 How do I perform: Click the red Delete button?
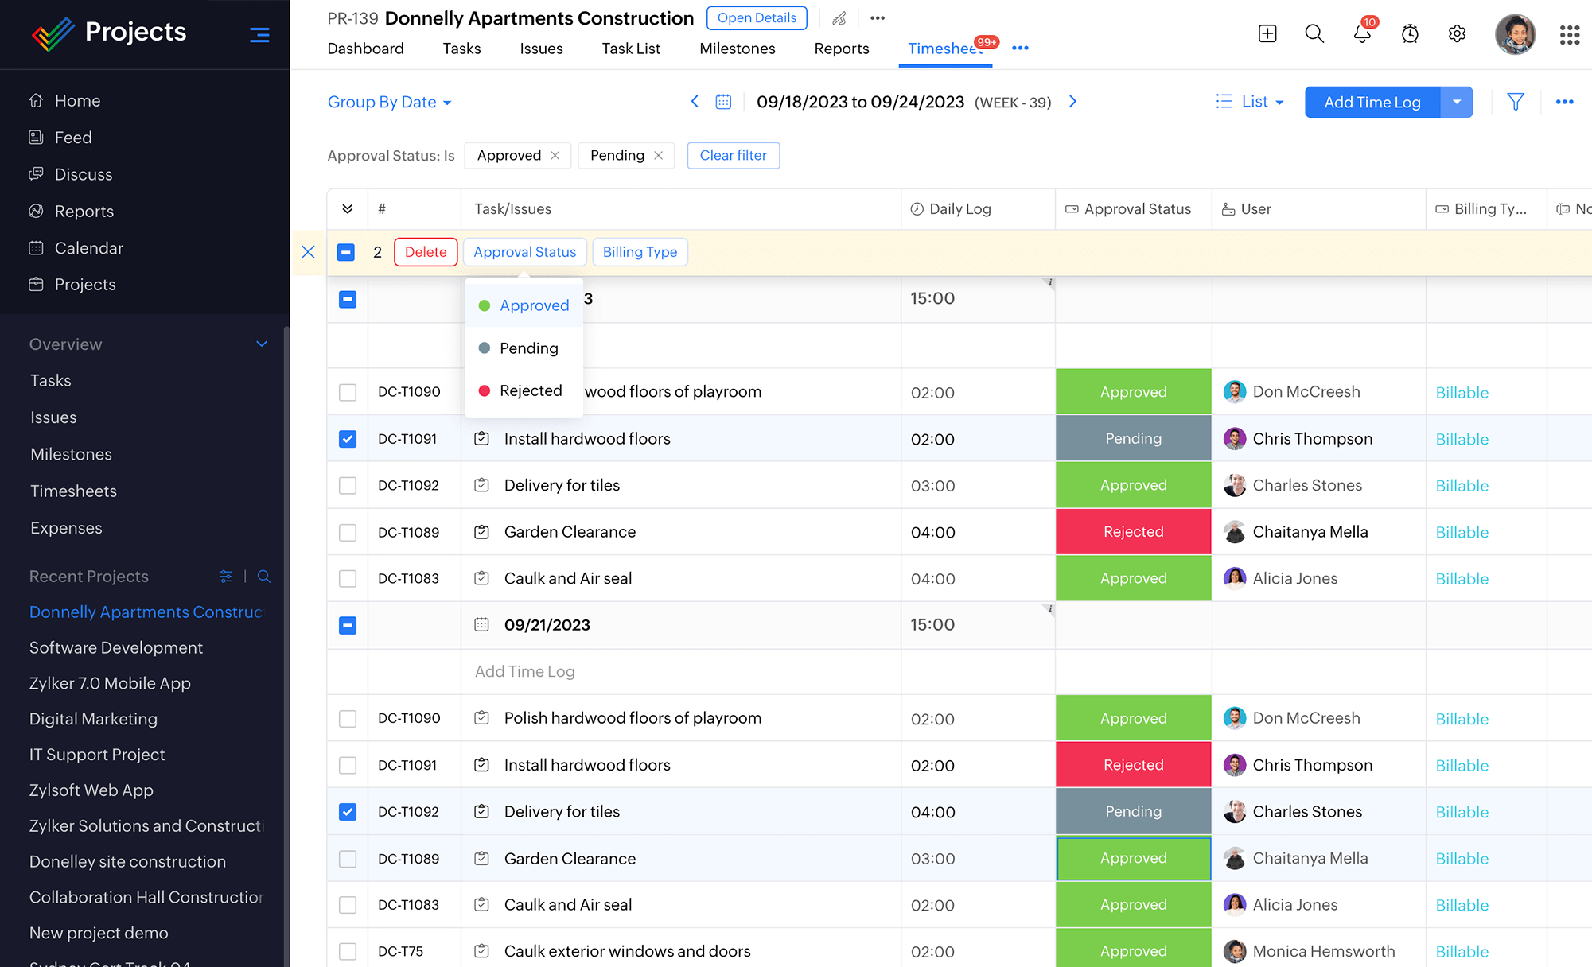coord(426,252)
